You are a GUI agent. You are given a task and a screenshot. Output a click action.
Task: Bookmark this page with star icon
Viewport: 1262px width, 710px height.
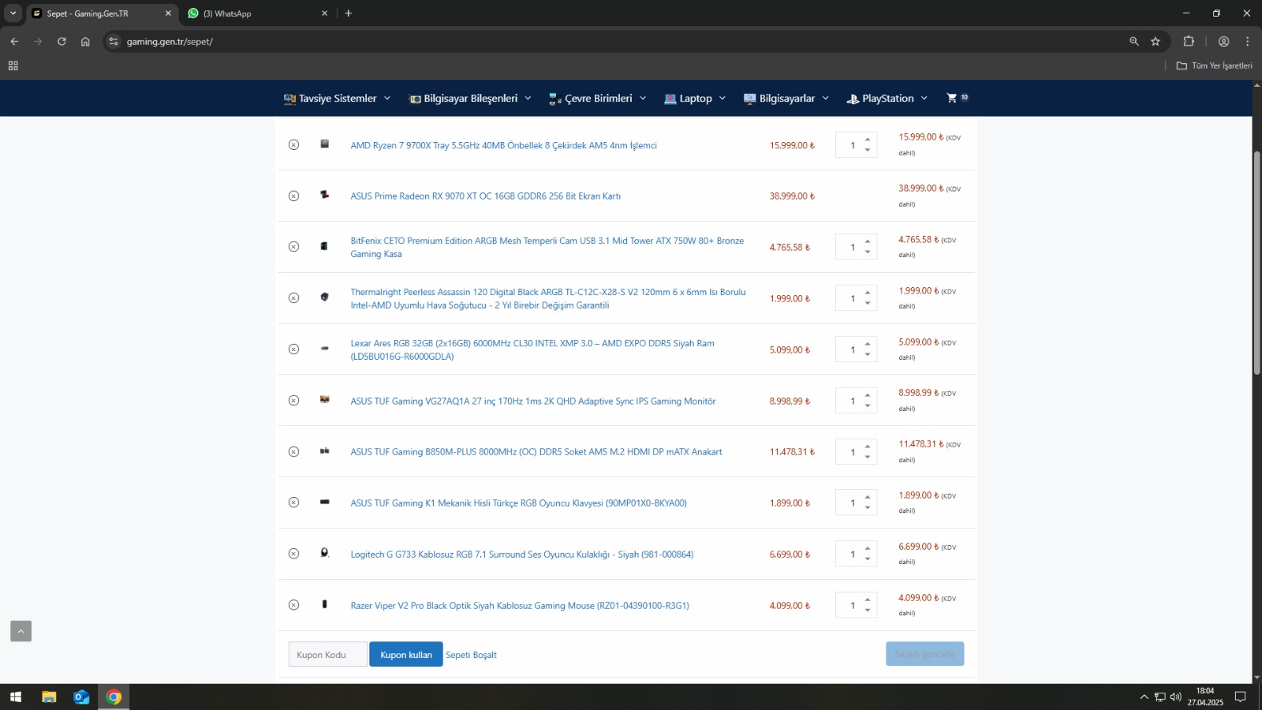tap(1156, 41)
